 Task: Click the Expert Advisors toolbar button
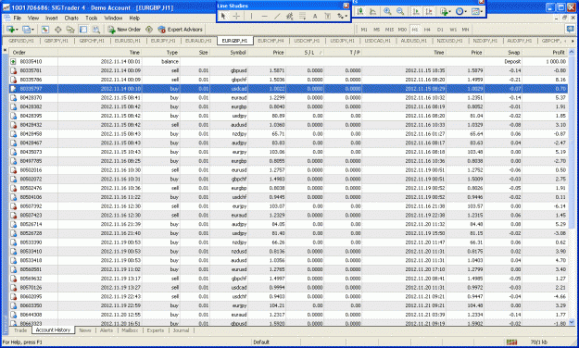click(x=180, y=29)
